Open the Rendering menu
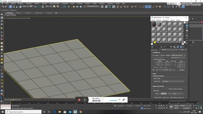The height and width of the screenshot is (114, 203). pyautogui.click(x=65, y=3)
